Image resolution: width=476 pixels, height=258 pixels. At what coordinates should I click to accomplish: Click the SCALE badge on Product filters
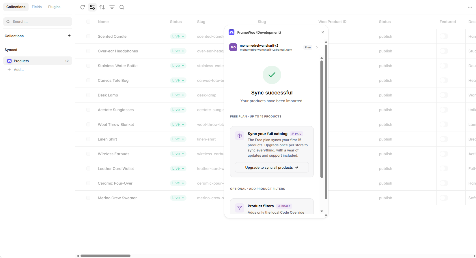point(284,206)
